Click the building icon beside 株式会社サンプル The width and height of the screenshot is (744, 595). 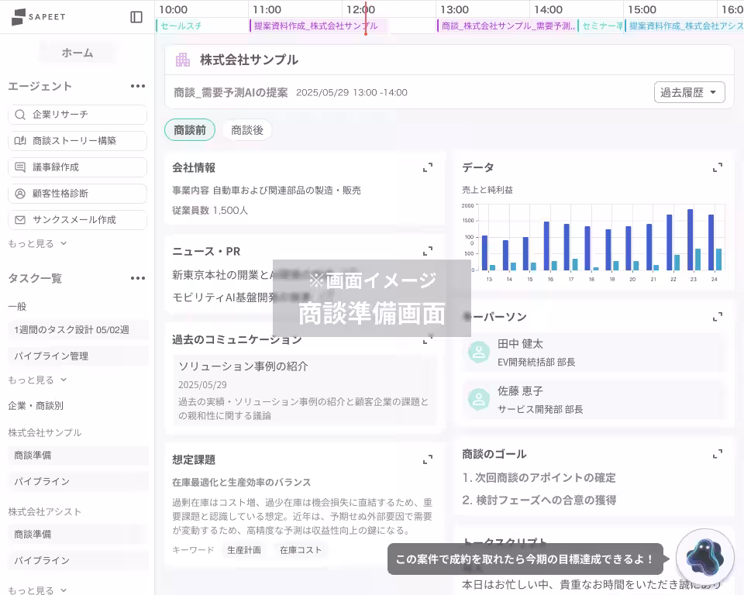pos(182,58)
